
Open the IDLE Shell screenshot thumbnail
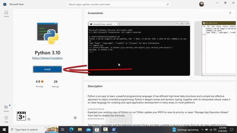tap(219, 48)
